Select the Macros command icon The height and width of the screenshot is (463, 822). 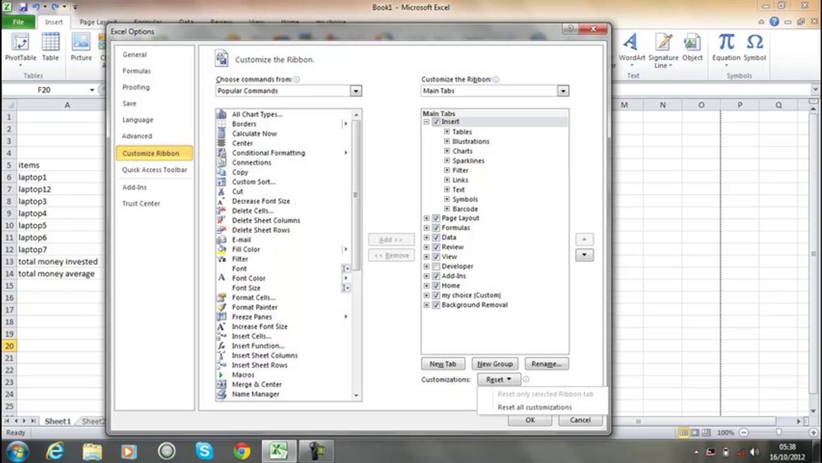pos(222,375)
